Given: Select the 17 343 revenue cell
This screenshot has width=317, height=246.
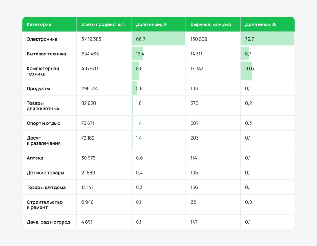Looking at the screenshot, I should [197, 69].
